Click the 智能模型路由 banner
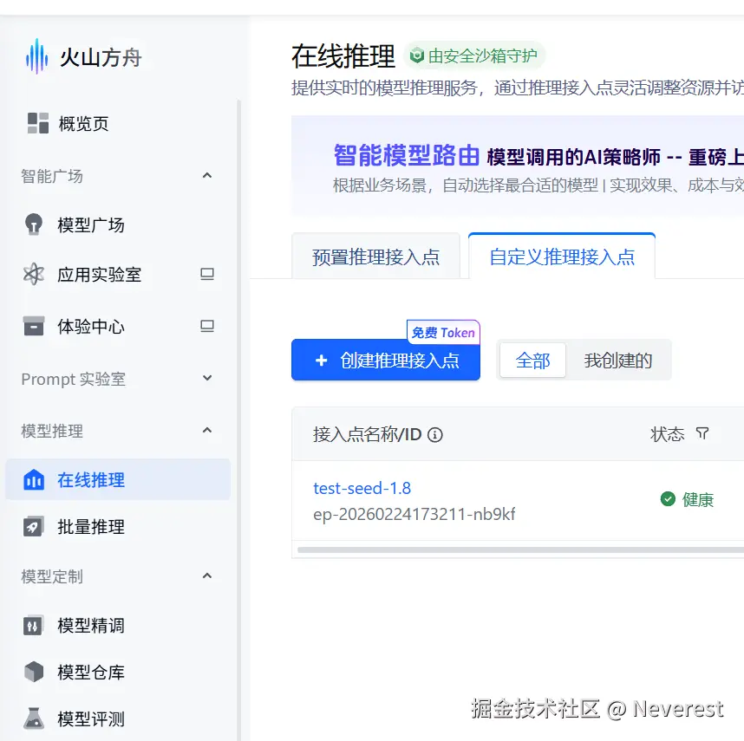This screenshot has width=744, height=741. [x=518, y=166]
